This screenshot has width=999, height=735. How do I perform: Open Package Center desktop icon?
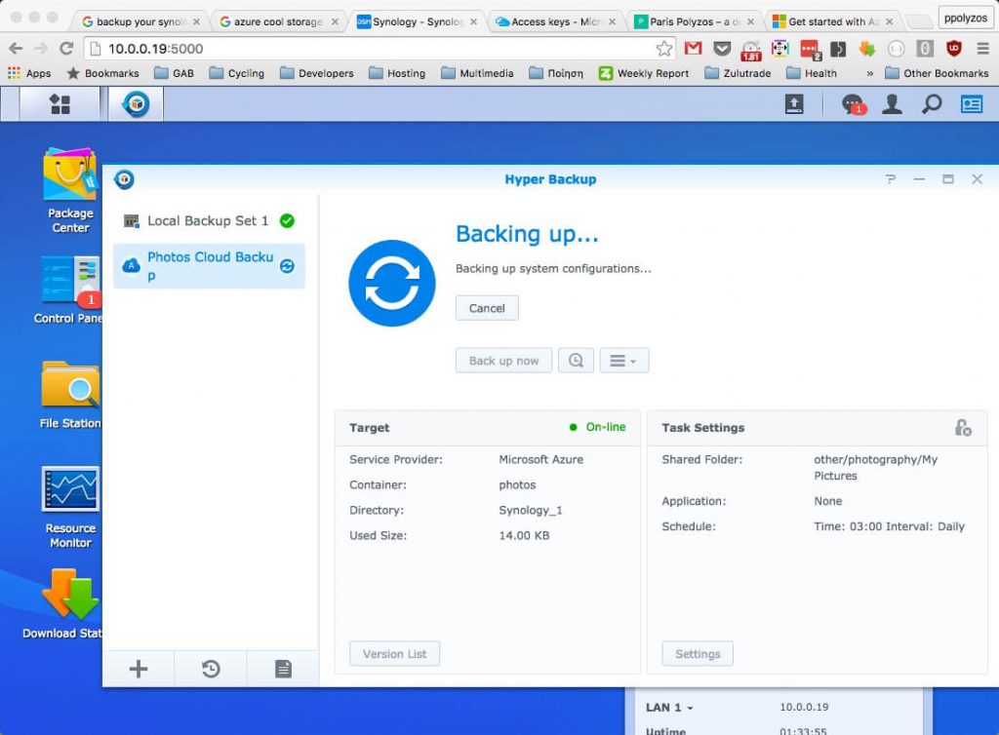(x=70, y=190)
